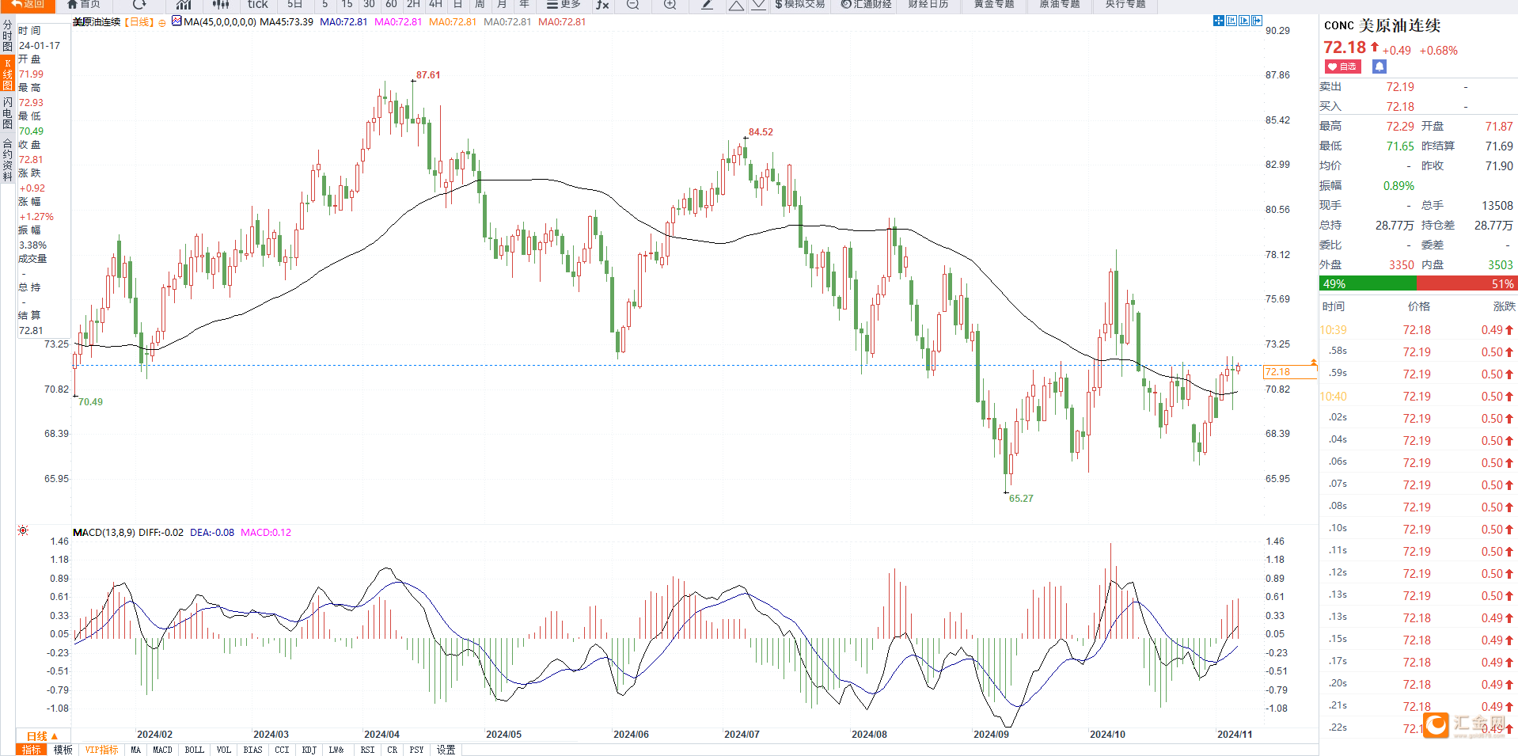Click the MACD settings sun icon
The height and width of the screenshot is (756, 1518).
(23, 530)
